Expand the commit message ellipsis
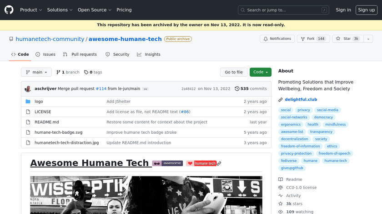The width and height of the screenshot is (382, 214). point(146,89)
